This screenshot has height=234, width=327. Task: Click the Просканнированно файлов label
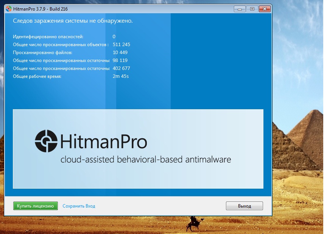[42, 53]
